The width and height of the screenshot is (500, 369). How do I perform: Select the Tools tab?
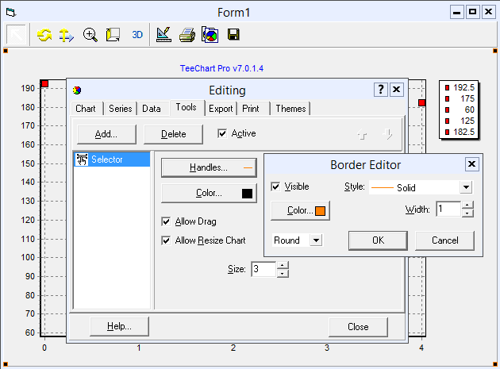pos(187,107)
